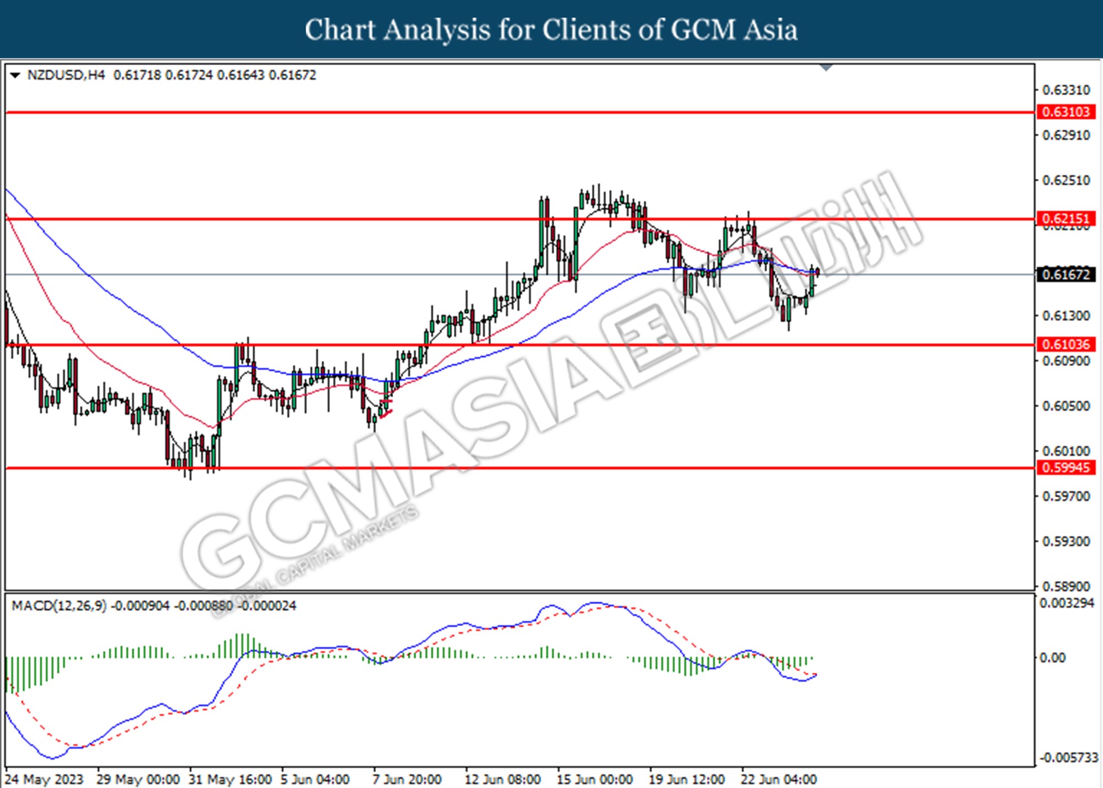Click the OHLC values 0.61718 0.61724 0.61643 0.61672
The image size is (1103, 788).
click(x=215, y=75)
